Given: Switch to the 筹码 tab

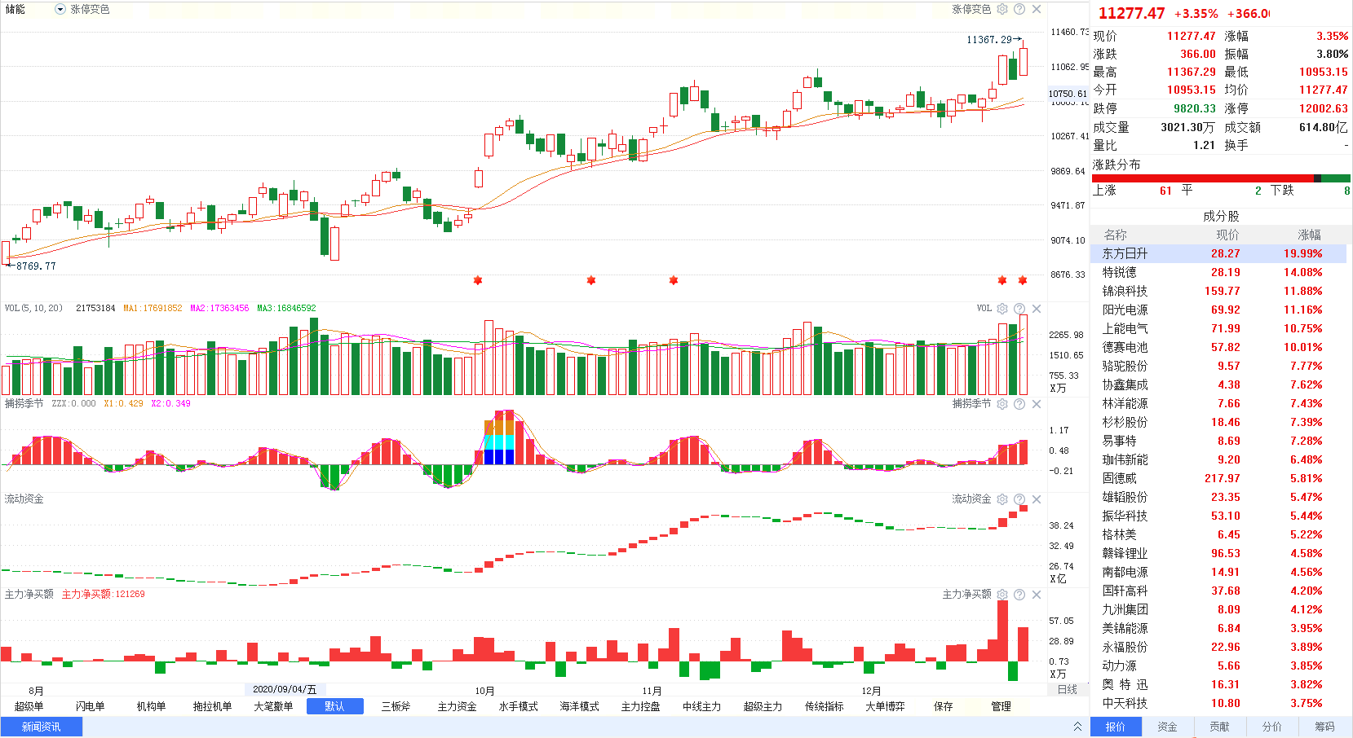Looking at the screenshot, I should click(x=1324, y=727).
